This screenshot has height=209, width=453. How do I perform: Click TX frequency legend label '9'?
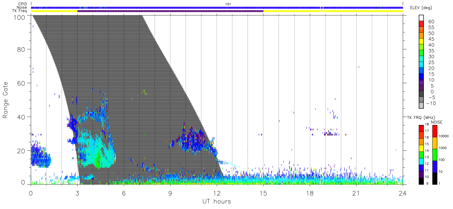point(427,183)
